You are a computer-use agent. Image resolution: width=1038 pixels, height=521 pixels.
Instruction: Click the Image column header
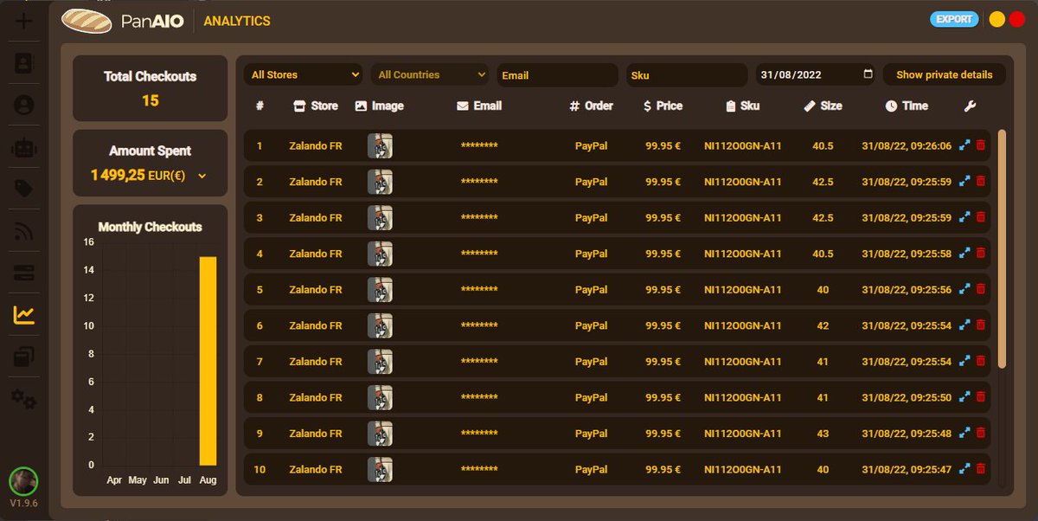379,106
